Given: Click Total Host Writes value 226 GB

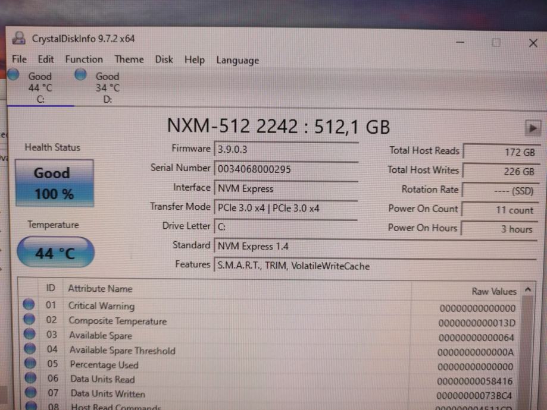Looking at the screenshot, I should pyautogui.click(x=501, y=171).
